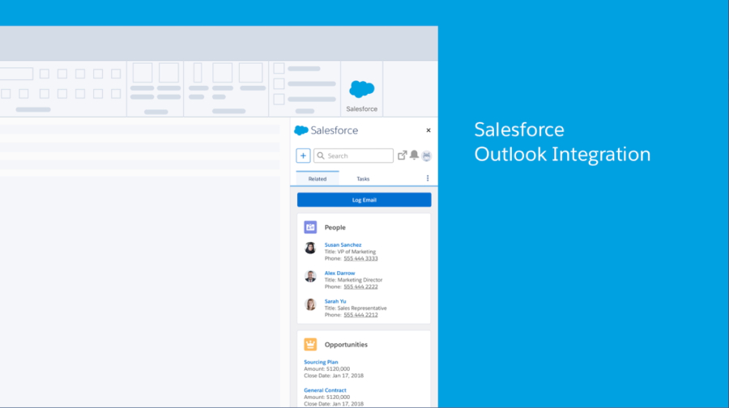Click into the Search field

point(353,155)
